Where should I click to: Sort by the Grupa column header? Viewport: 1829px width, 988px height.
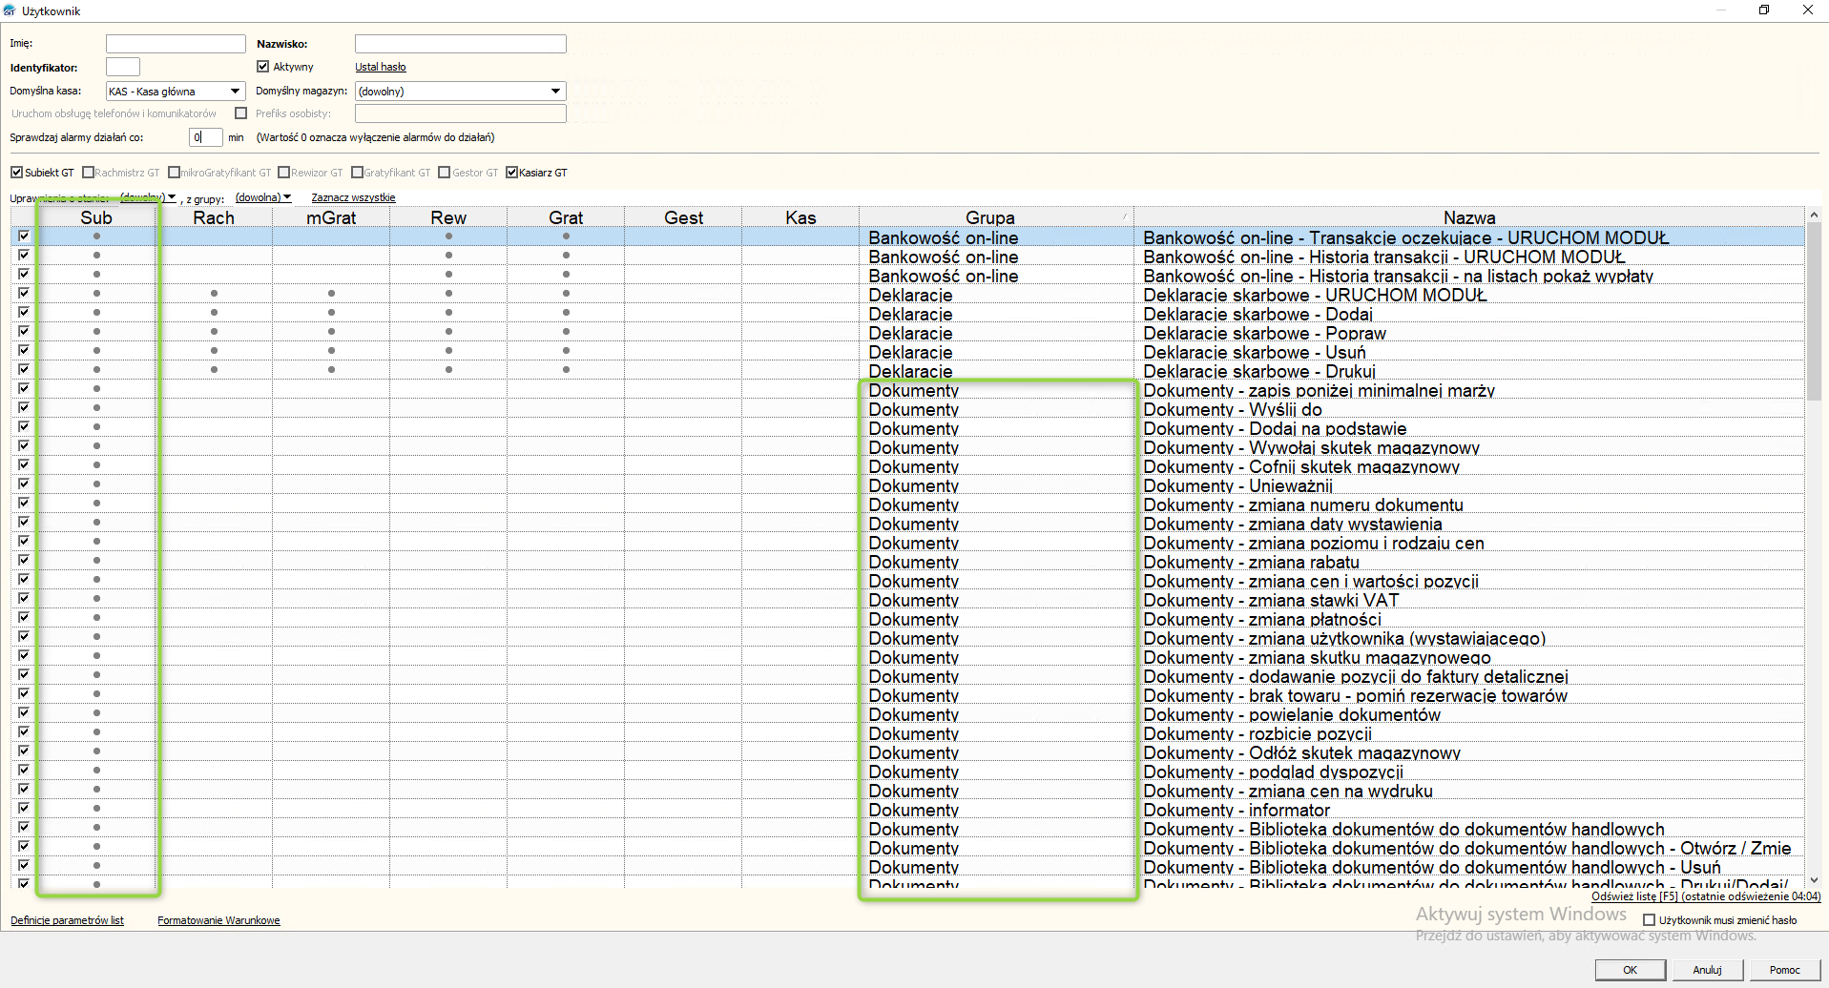(989, 217)
